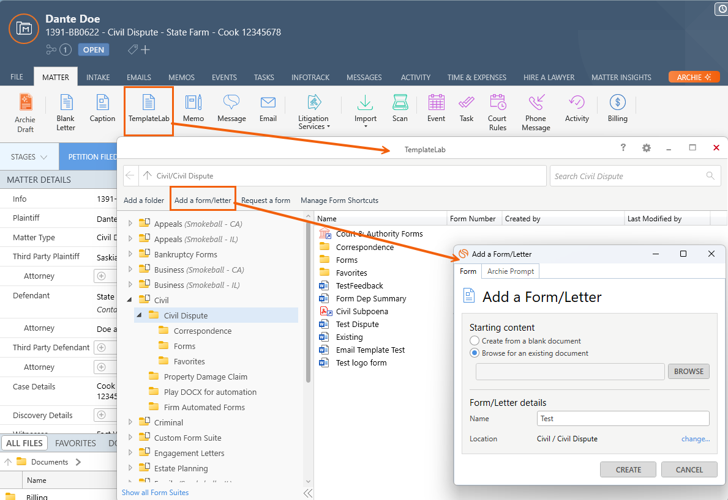The image size is (728, 500).
Task: Click Show all Form Suites link
Action: pos(155,493)
